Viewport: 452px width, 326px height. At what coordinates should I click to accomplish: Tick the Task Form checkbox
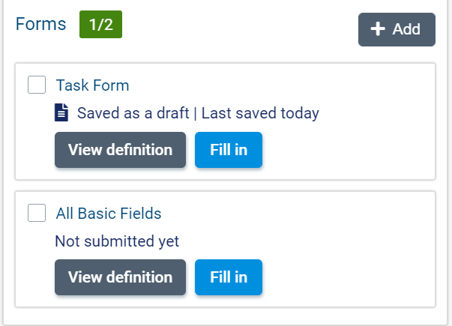point(37,85)
